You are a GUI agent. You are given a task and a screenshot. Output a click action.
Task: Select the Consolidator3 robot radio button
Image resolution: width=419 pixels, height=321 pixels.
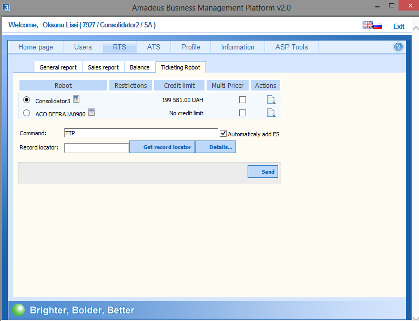tap(26, 100)
